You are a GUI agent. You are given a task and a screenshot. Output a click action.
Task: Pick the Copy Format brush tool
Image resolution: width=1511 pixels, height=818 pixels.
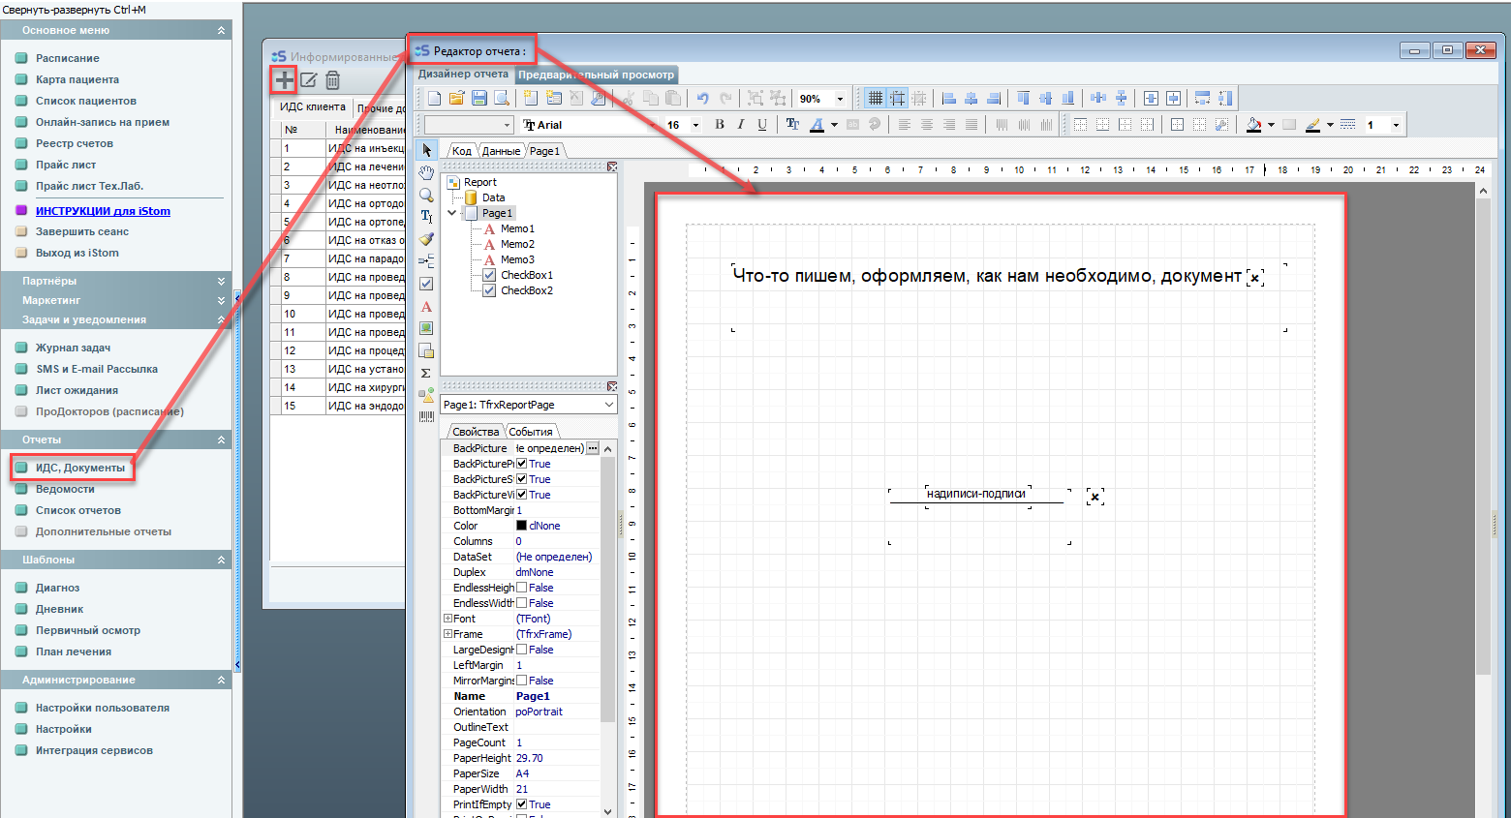(x=426, y=239)
